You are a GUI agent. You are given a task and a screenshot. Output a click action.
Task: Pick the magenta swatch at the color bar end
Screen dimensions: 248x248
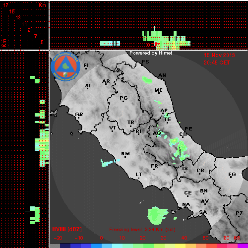click(x=243, y=246)
